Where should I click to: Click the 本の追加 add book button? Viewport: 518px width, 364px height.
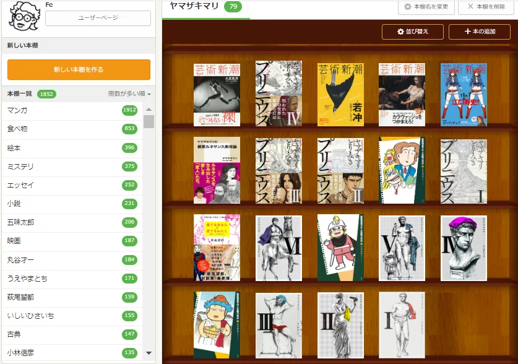pos(480,32)
